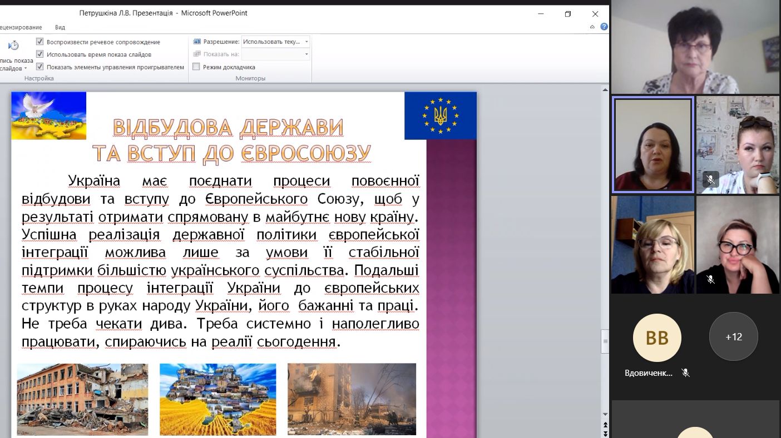Open the Рецензирование ribbon tab
The image size is (781, 438).
click(x=21, y=27)
